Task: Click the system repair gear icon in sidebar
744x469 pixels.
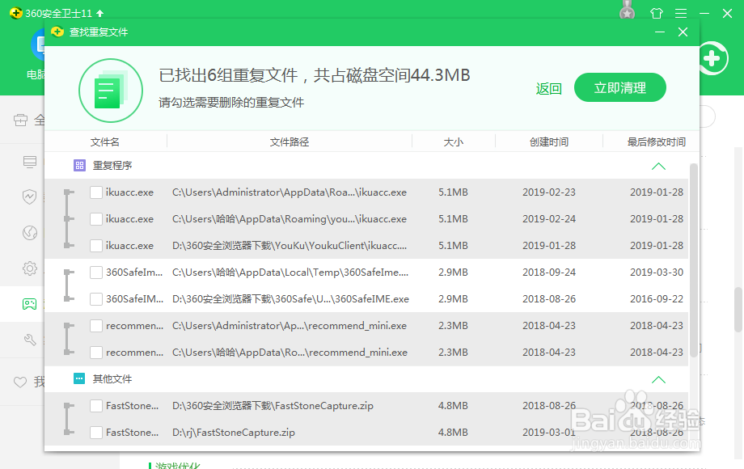Action: pos(30,268)
